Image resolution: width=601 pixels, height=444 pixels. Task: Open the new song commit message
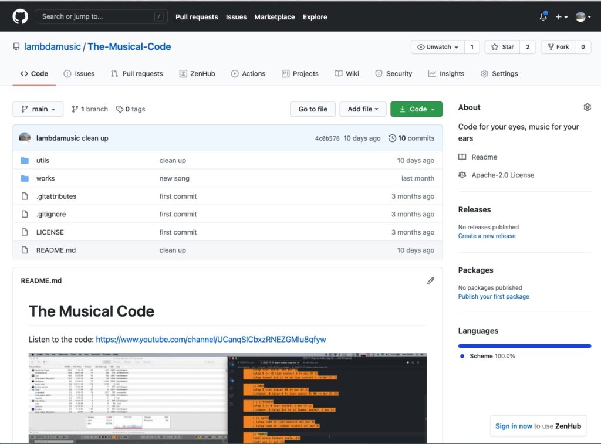tap(174, 178)
